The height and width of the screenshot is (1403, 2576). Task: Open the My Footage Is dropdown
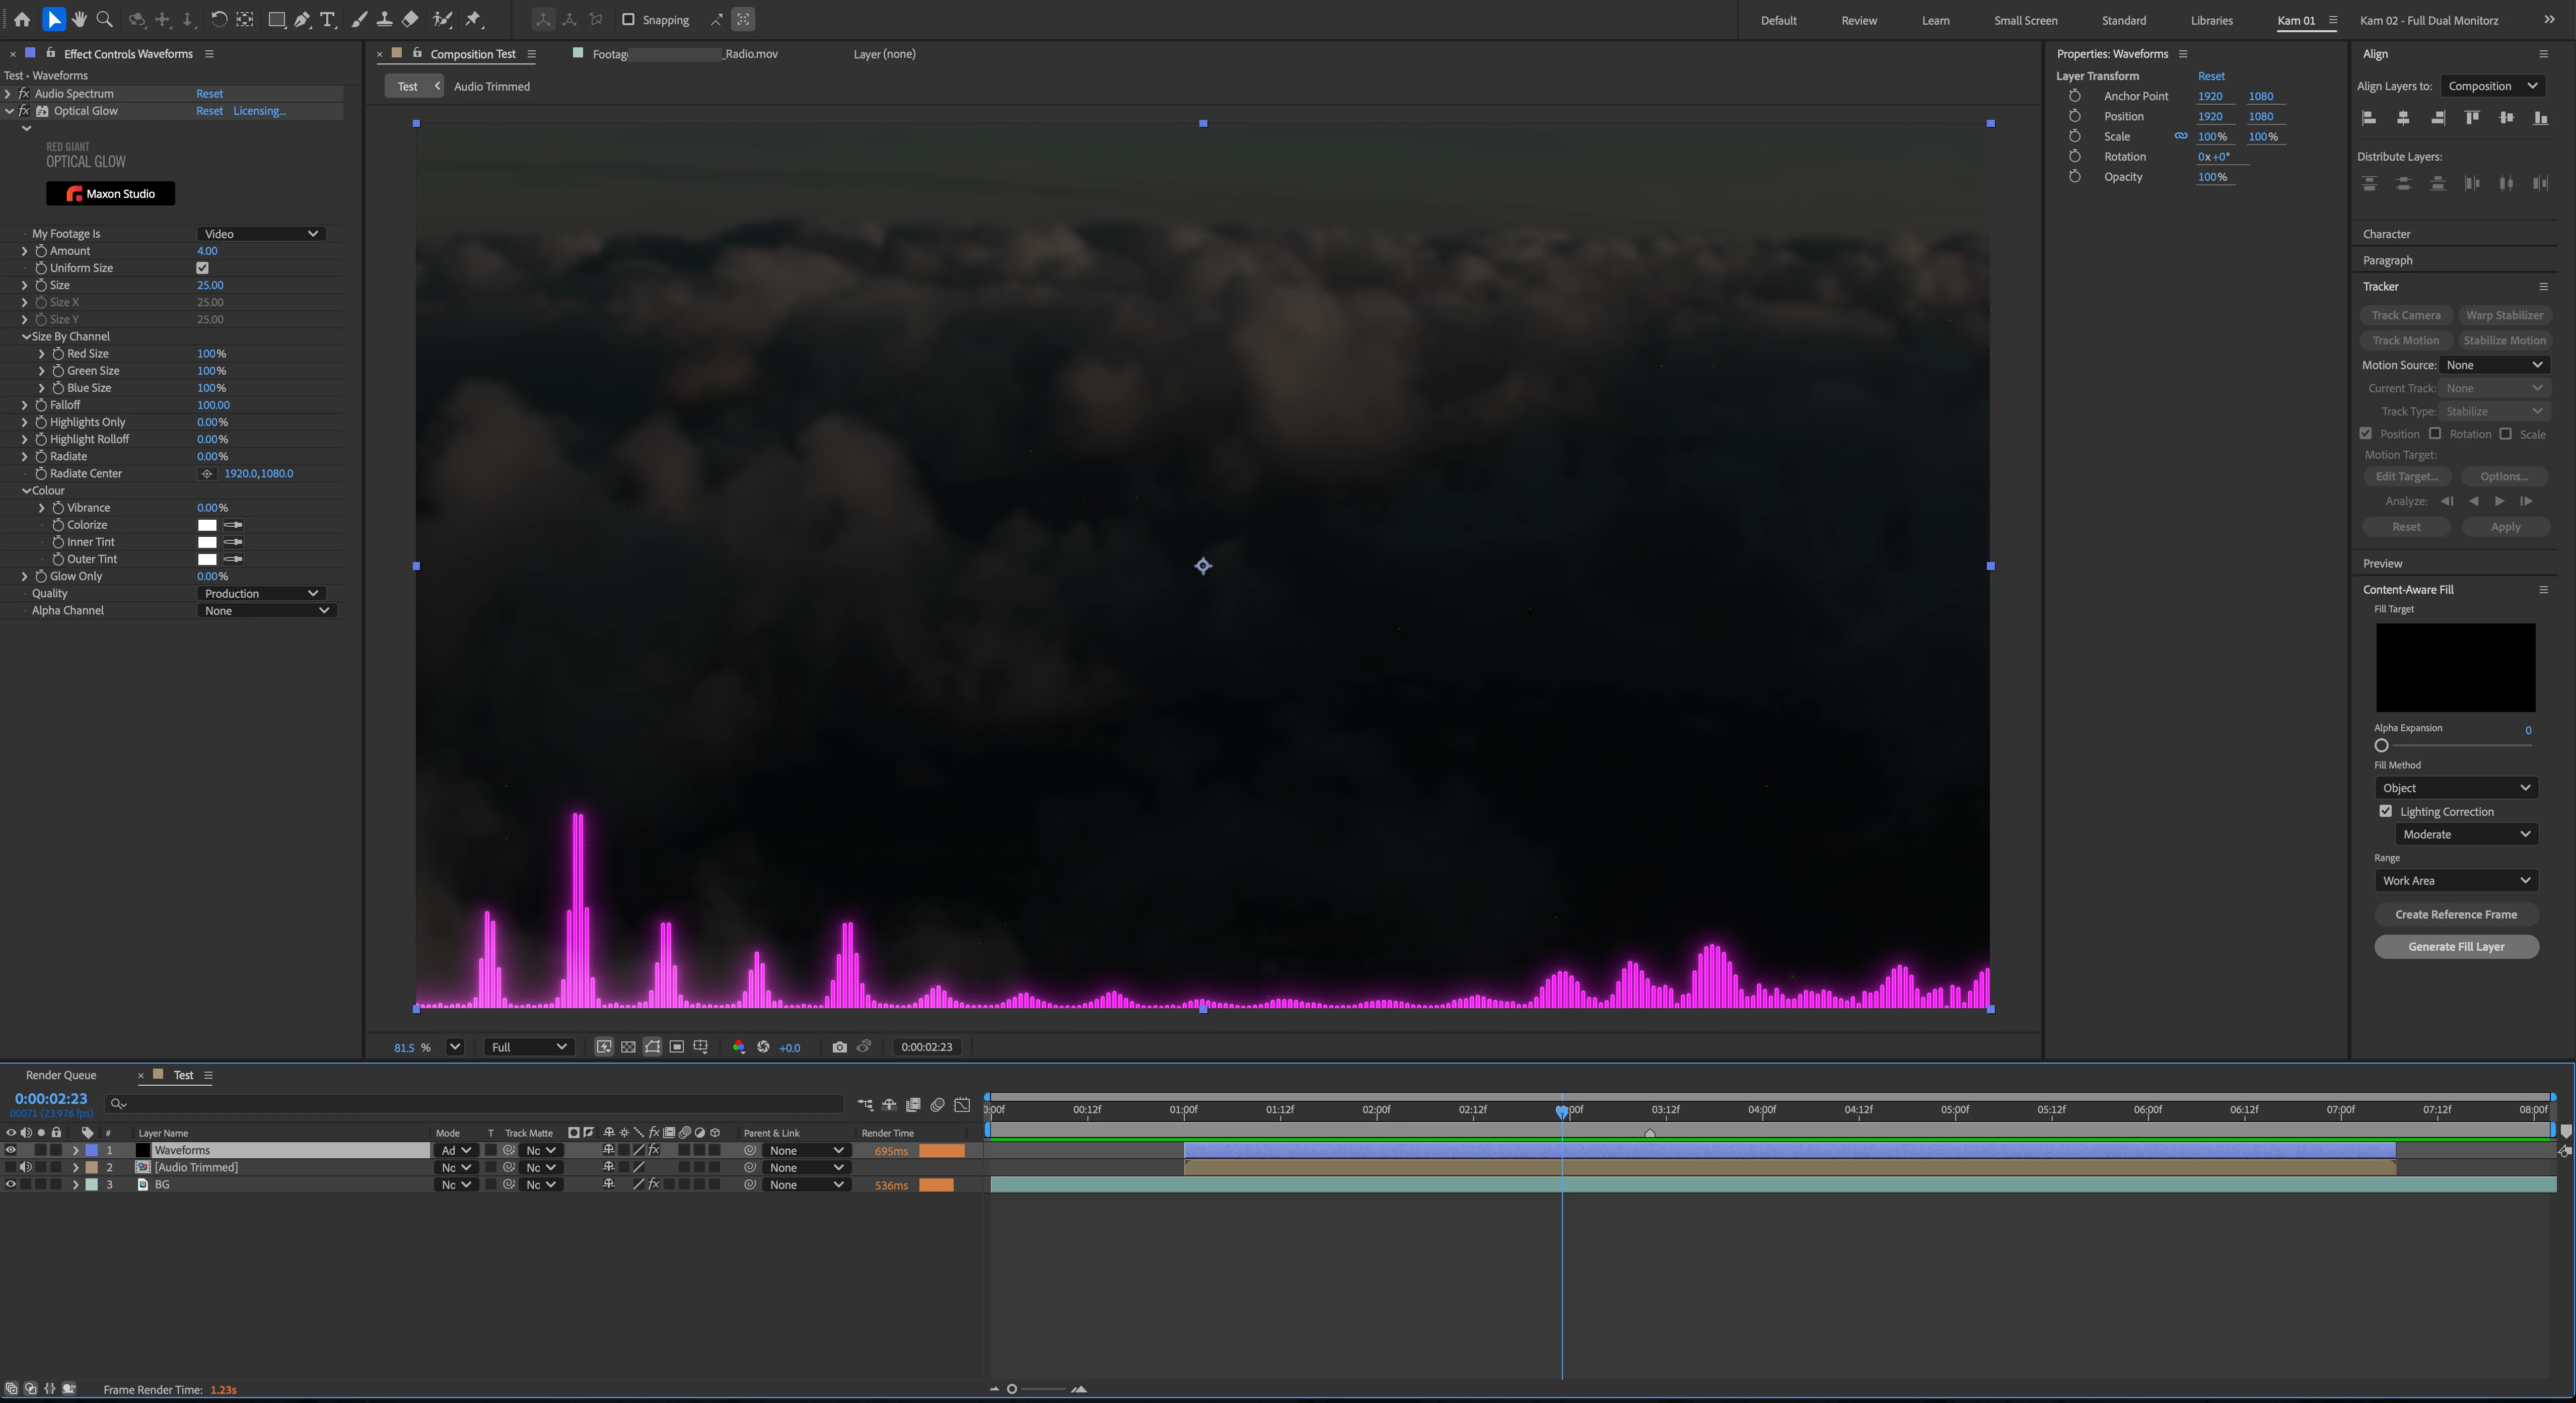click(261, 234)
